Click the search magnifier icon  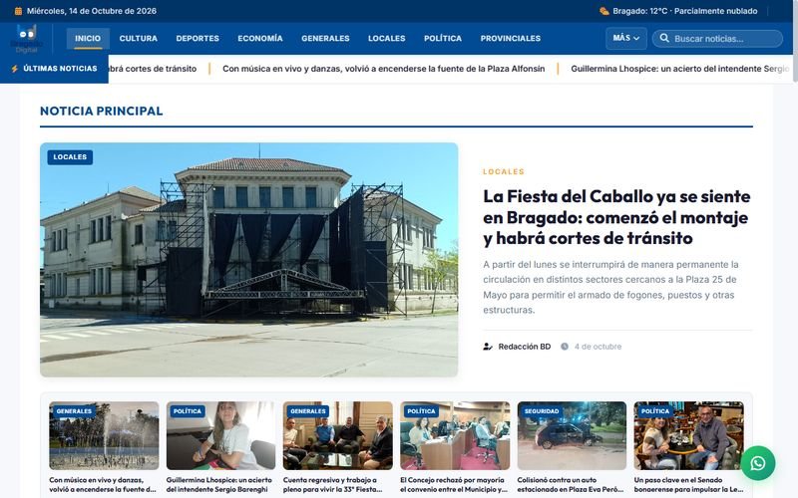664,38
